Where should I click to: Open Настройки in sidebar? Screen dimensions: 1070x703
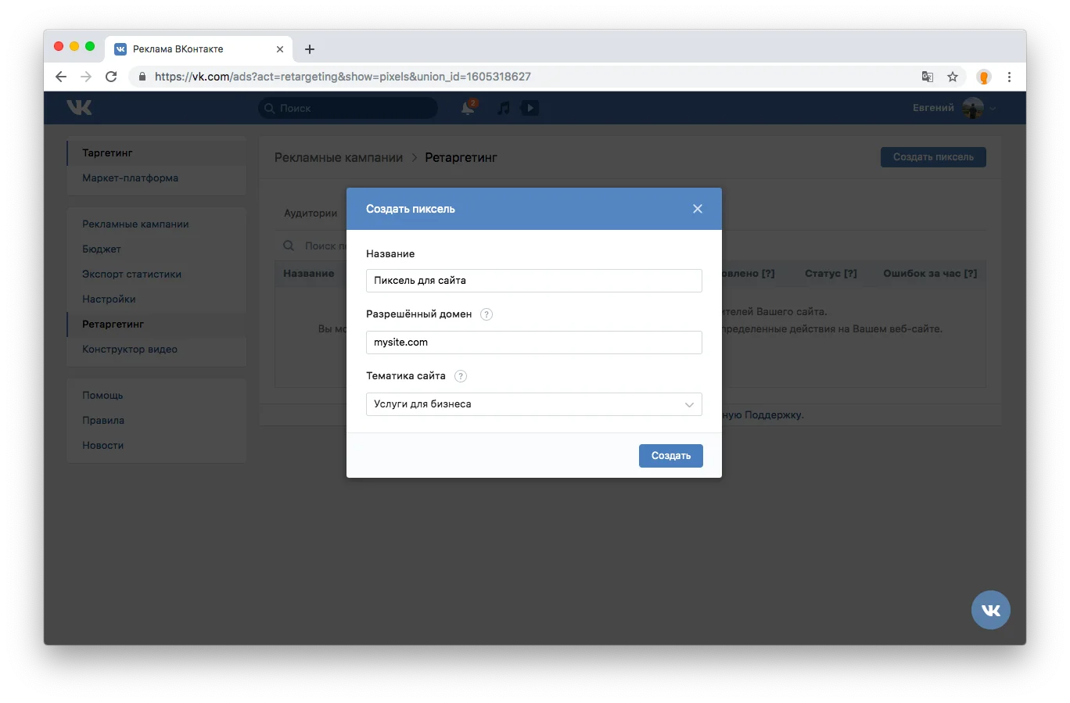156,299
